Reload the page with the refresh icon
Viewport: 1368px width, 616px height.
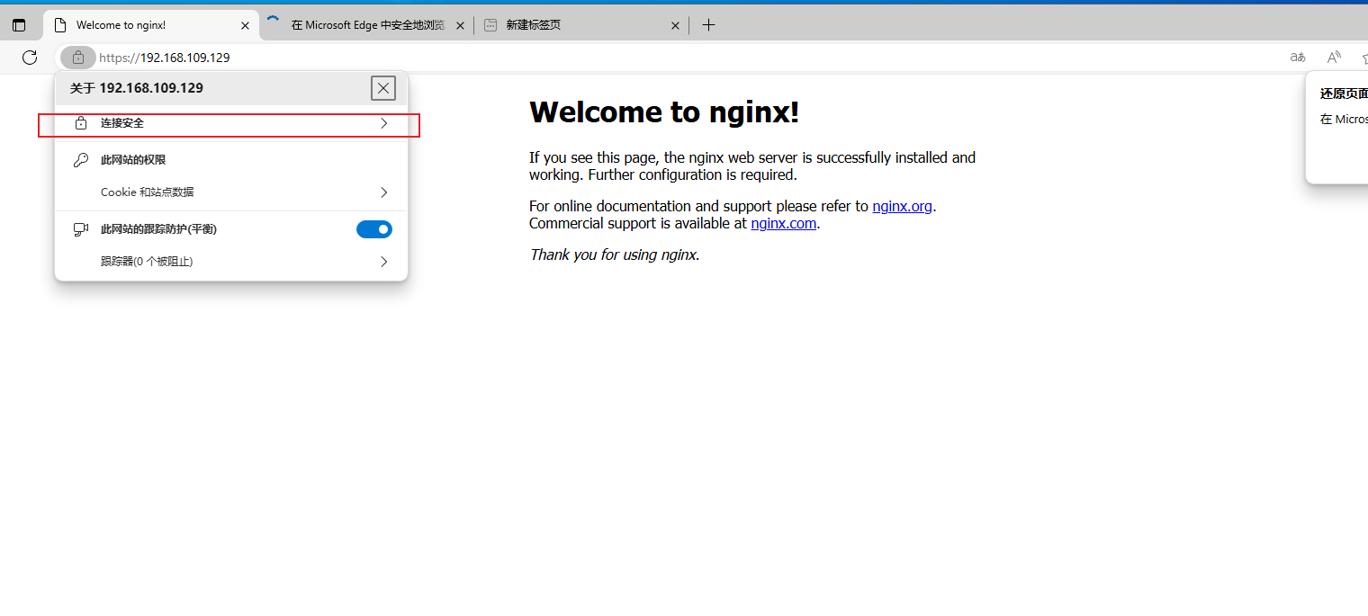click(x=30, y=58)
